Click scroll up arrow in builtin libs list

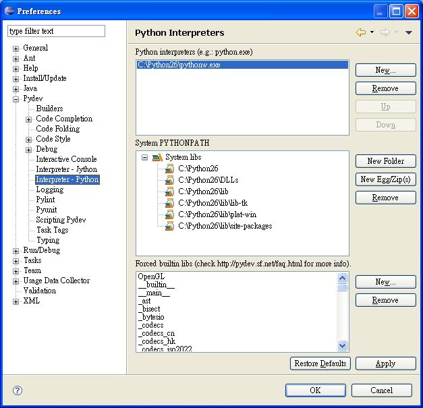(342, 278)
